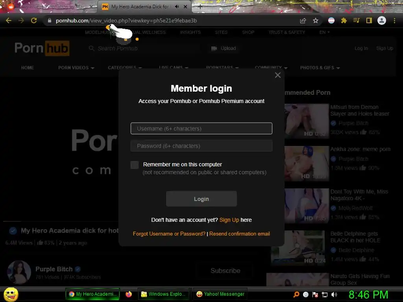Open the SHOP top link
The image size is (403, 302).
tap(248, 32)
